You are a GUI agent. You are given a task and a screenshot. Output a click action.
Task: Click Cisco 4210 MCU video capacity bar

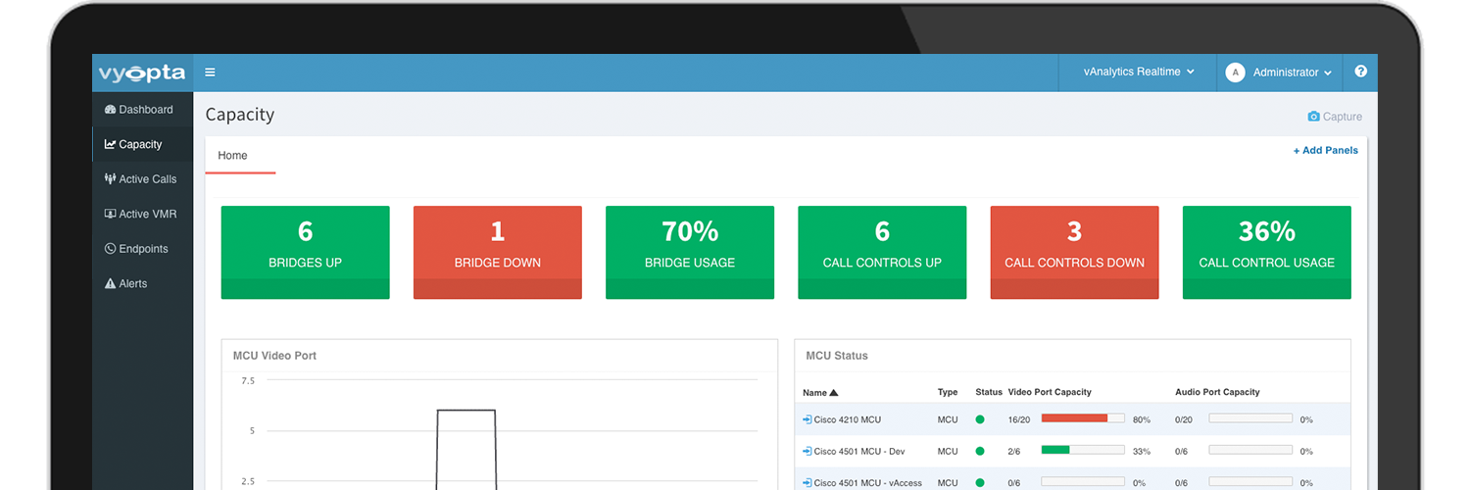point(1083,418)
